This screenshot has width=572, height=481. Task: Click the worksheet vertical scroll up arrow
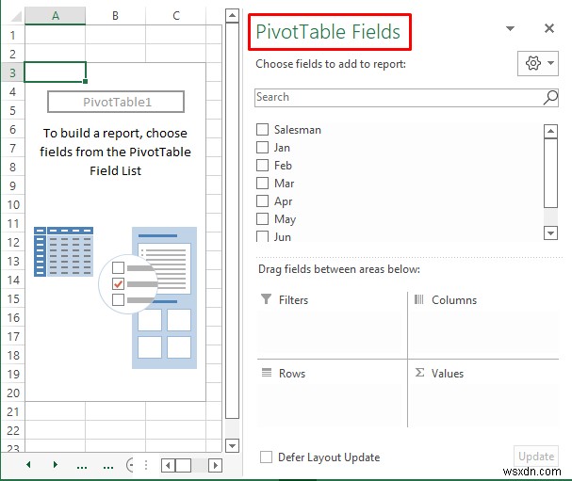(x=232, y=16)
